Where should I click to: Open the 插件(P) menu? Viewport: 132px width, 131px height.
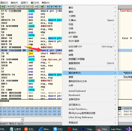pos(14,3)
